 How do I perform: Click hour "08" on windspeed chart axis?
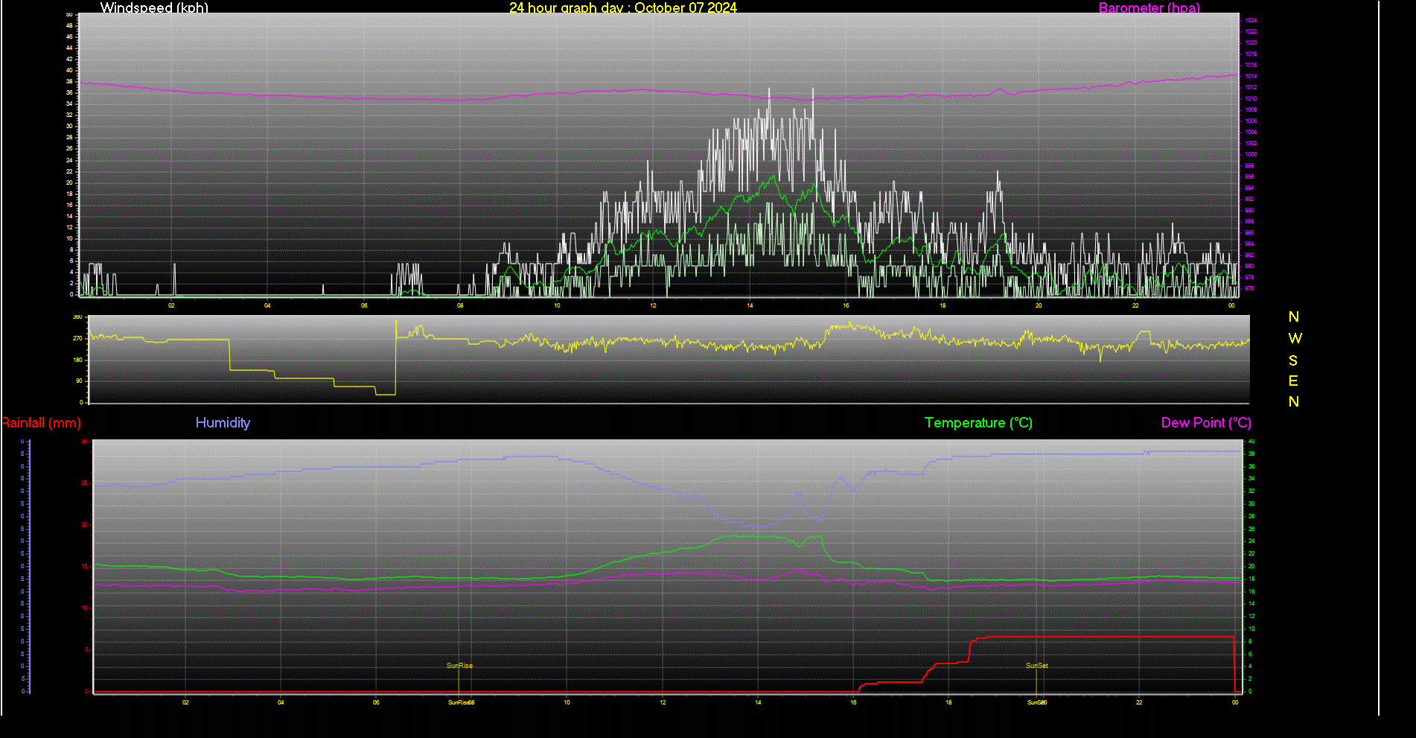460,305
